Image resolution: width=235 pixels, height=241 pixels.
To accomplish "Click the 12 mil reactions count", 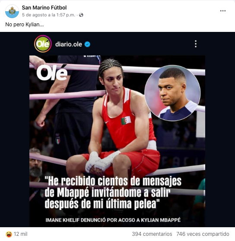I will [x=20, y=234].
